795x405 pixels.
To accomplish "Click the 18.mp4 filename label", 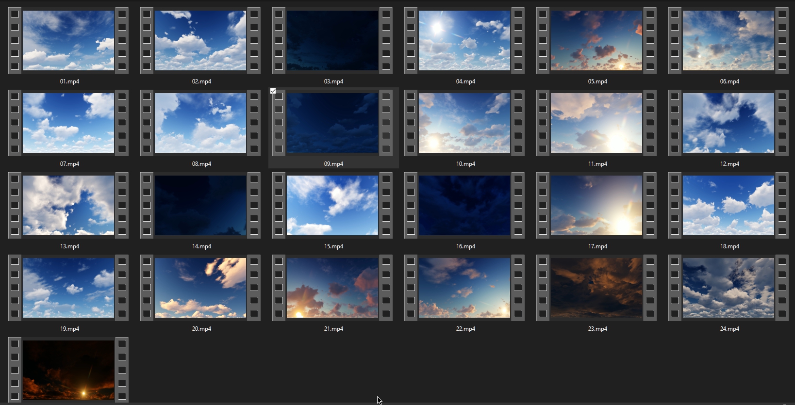I will coord(729,246).
